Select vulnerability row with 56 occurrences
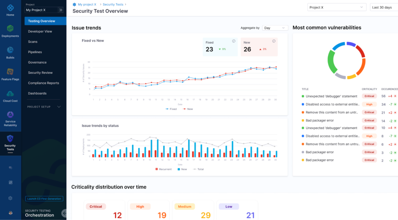 (x=349, y=96)
